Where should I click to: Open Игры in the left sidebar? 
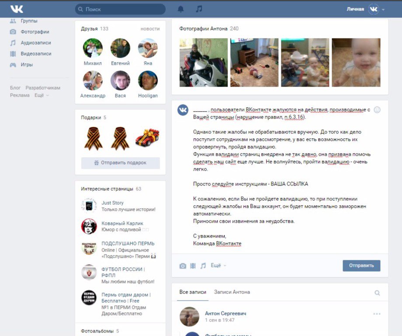coord(27,65)
